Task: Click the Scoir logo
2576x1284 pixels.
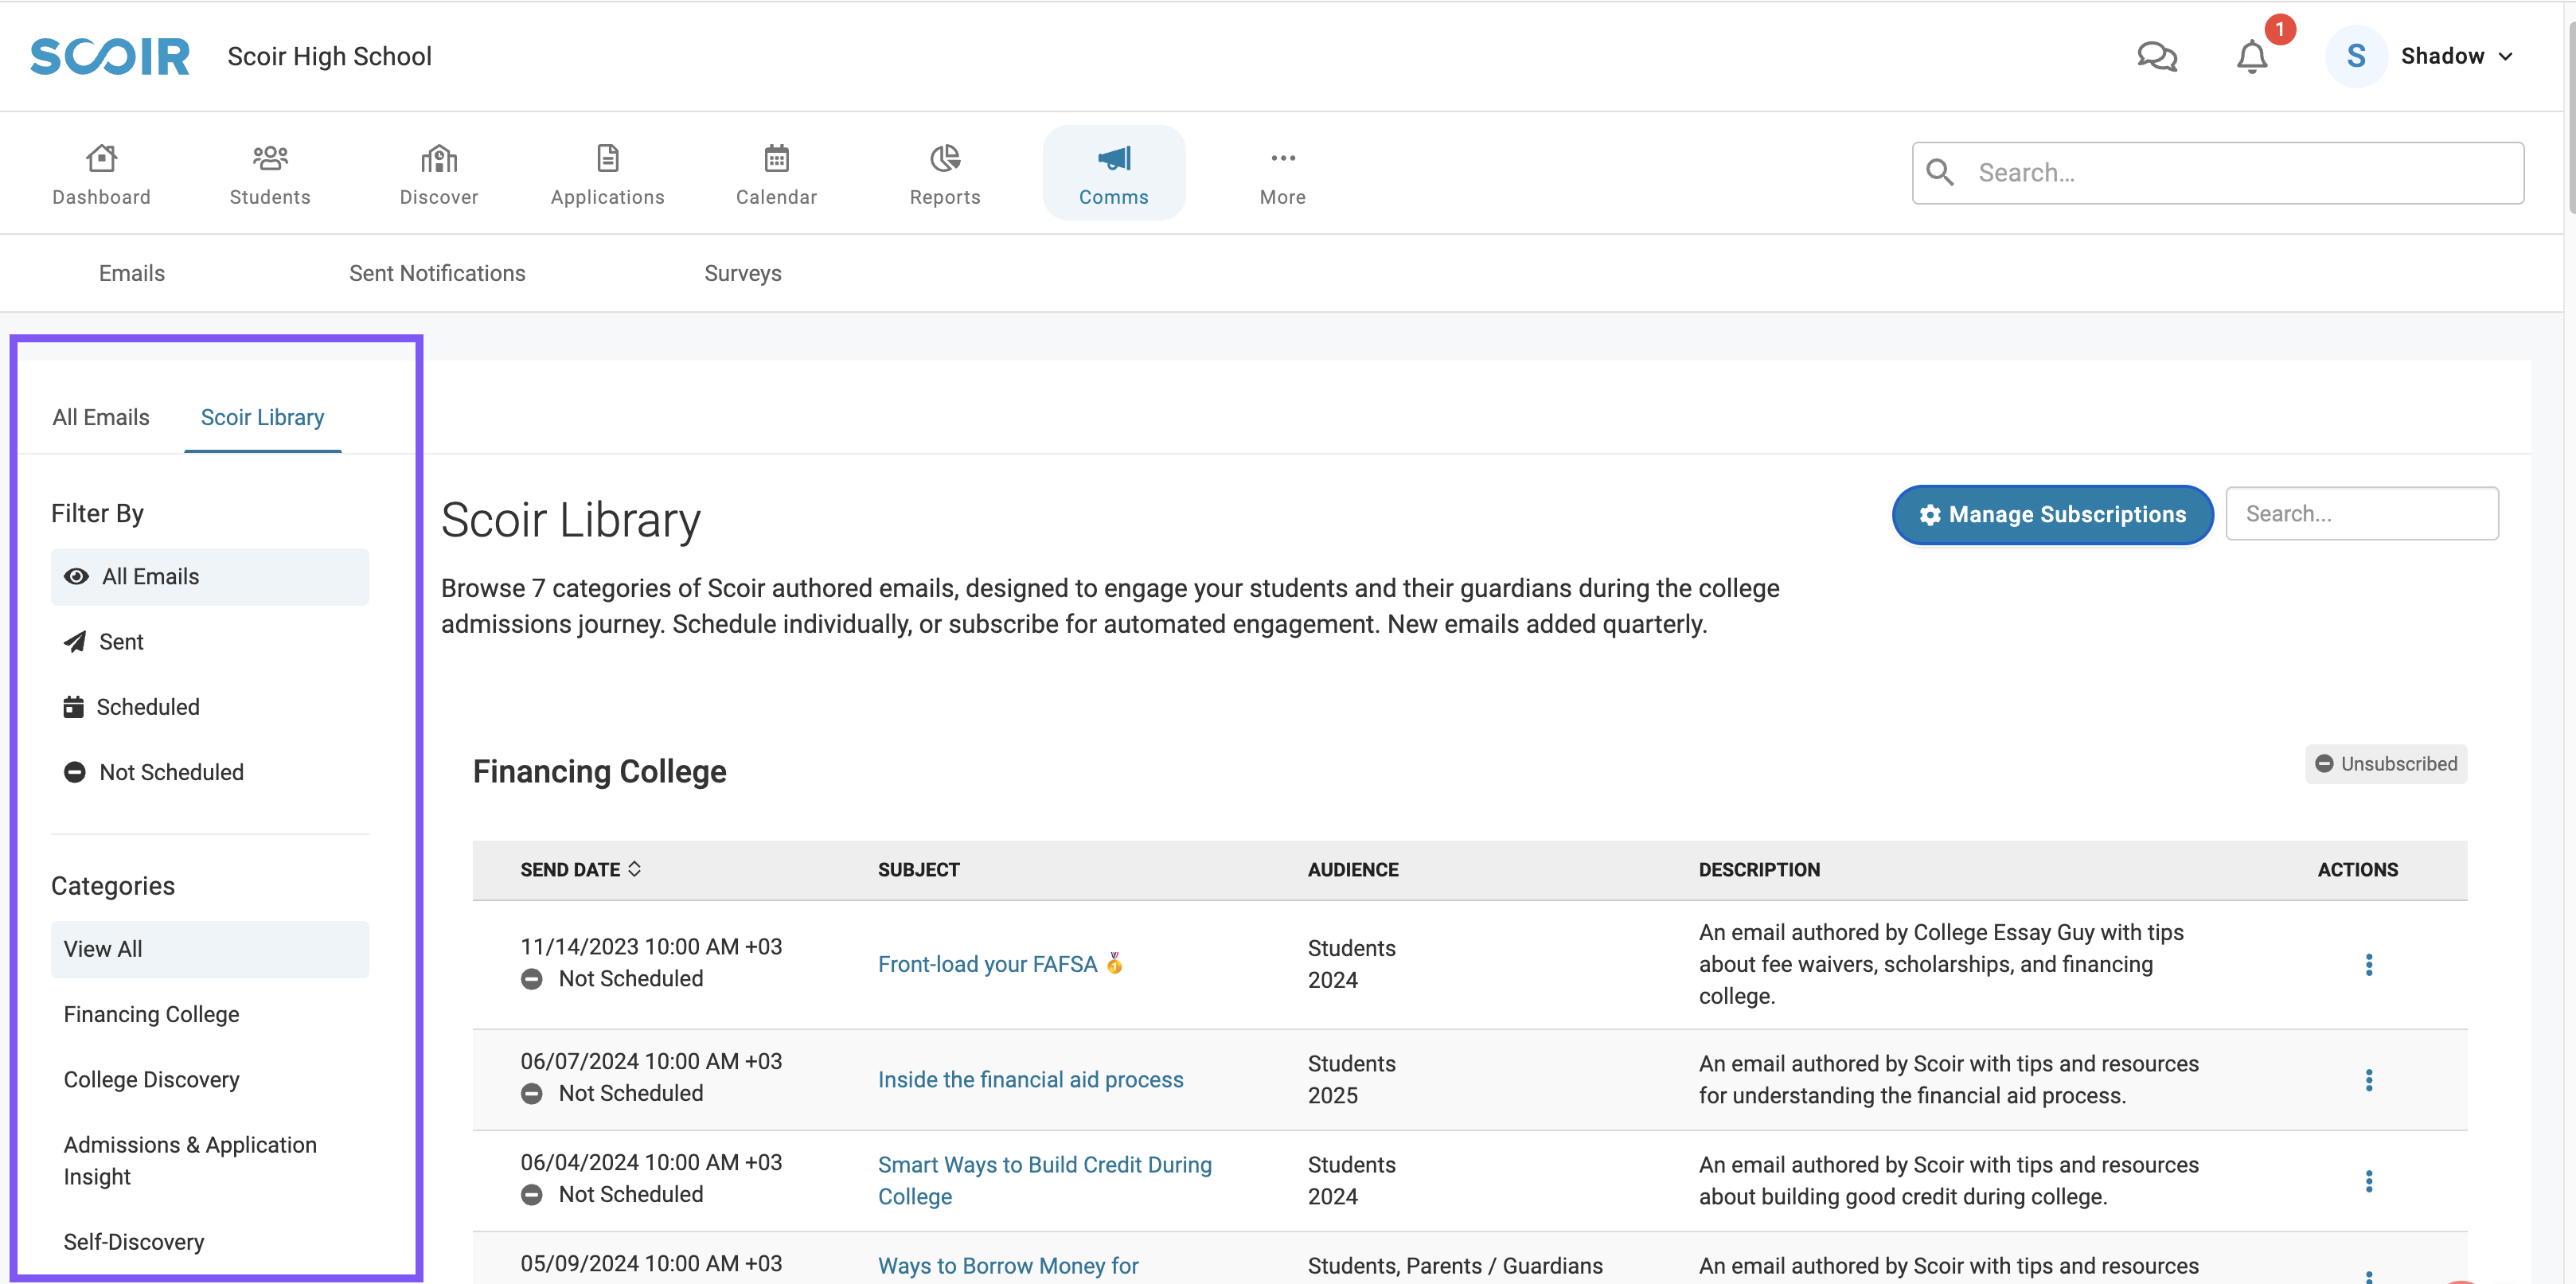Action: [110, 56]
